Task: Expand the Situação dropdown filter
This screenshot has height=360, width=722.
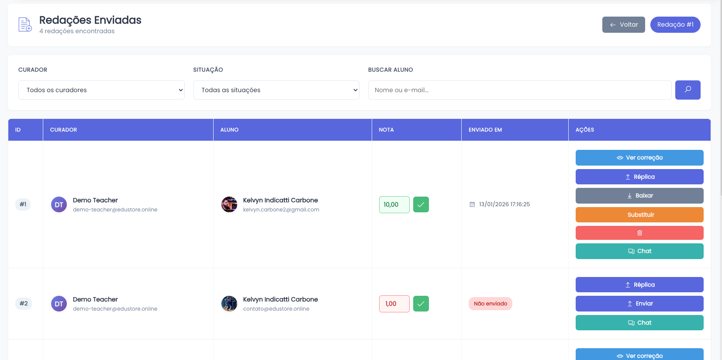Action: (276, 90)
